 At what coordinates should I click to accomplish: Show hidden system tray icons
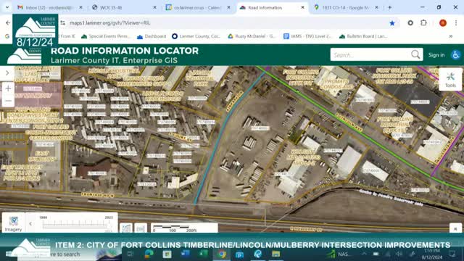click(x=364, y=254)
